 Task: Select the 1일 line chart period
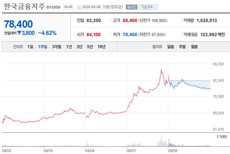point(30,47)
